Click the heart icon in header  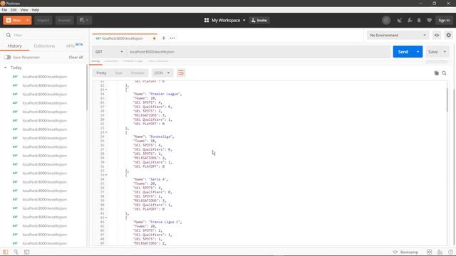click(429, 21)
